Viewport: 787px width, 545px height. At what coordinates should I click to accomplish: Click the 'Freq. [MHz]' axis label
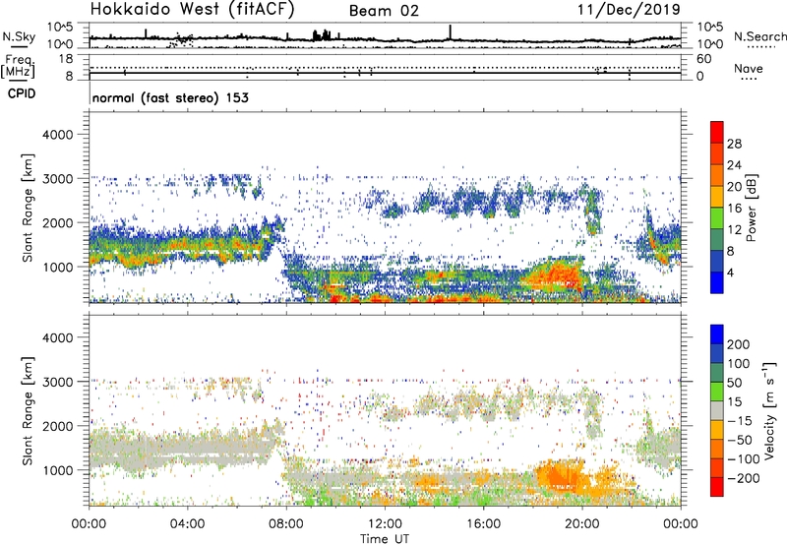[x=19, y=66]
